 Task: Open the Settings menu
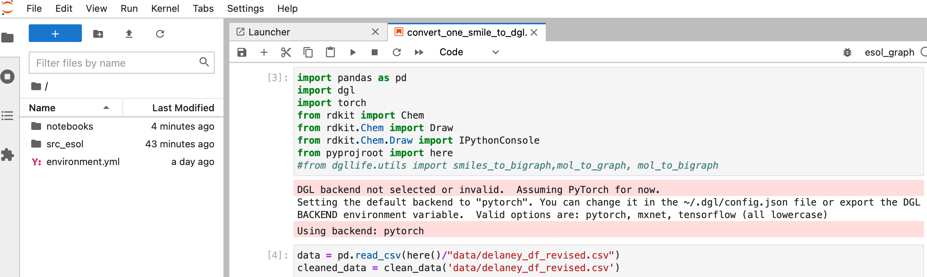(246, 8)
